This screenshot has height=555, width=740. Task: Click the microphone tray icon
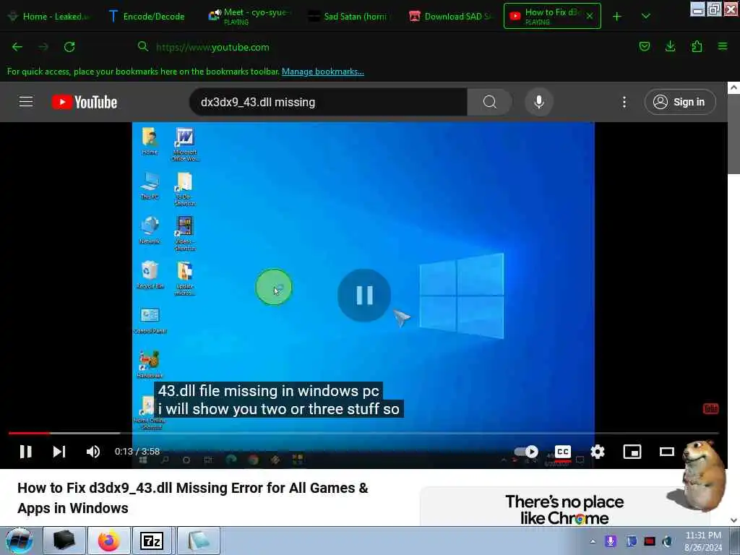click(x=611, y=541)
